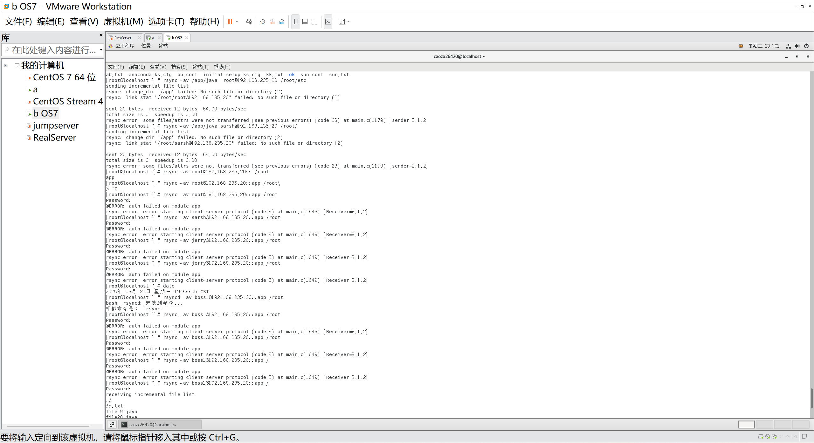The height and width of the screenshot is (443, 814).
Task: Click the terminal vertical scrollbar thumb
Action: tap(811, 398)
